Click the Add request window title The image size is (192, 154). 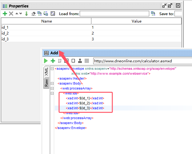coord(54,53)
